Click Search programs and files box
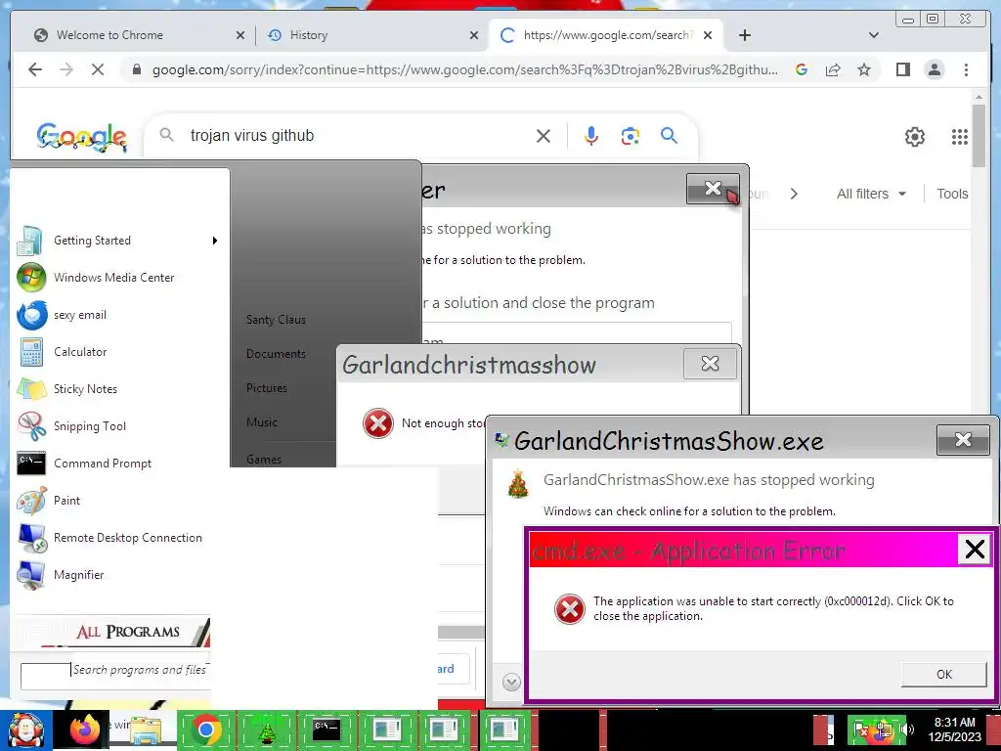The image size is (1001, 751). point(115,676)
